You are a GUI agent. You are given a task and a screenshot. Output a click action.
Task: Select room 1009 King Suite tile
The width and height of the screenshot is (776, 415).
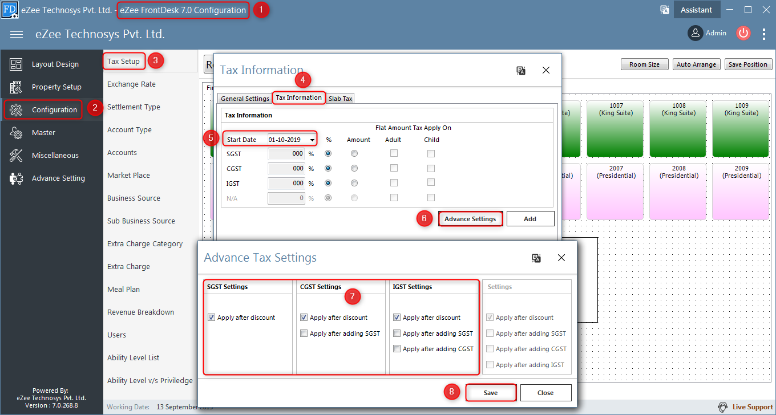(741, 128)
